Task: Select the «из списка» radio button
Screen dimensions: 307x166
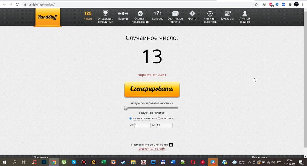Action: (x=159, y=119)
